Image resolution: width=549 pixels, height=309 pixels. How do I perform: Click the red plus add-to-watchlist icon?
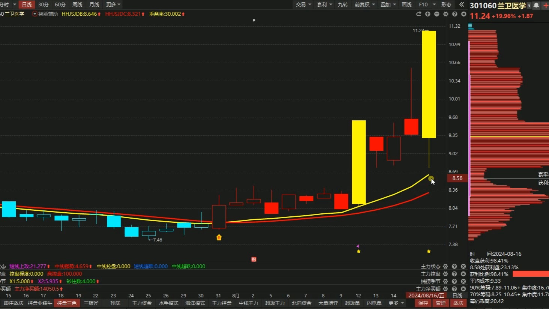point(546,5)
